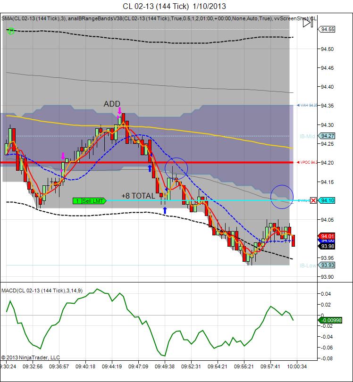353x382 pixels.
Task: Click the +8 TOTAL annotation text
Action: click(x=138, y=196)
